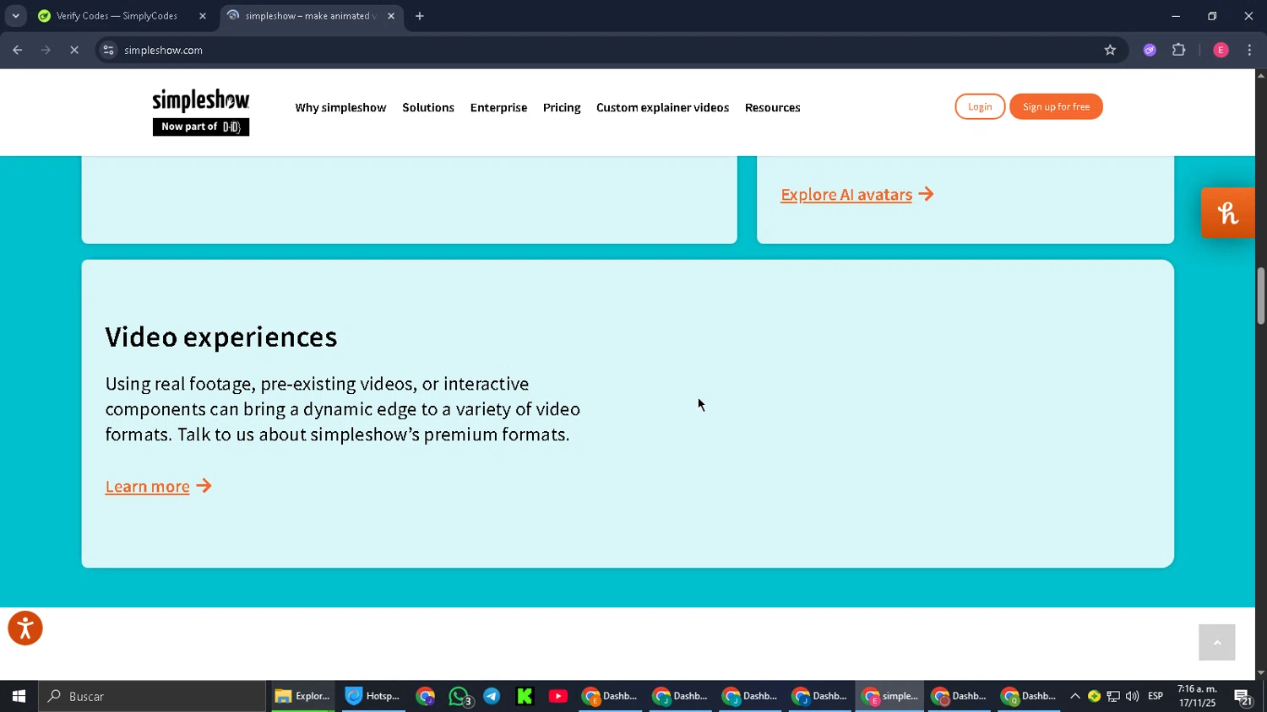
Task: Open the tab search dropdown arrow
Action: tap(15, 16)
